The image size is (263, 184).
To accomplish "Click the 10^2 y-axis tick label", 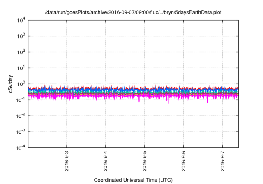I will click(x=21, y=52).
